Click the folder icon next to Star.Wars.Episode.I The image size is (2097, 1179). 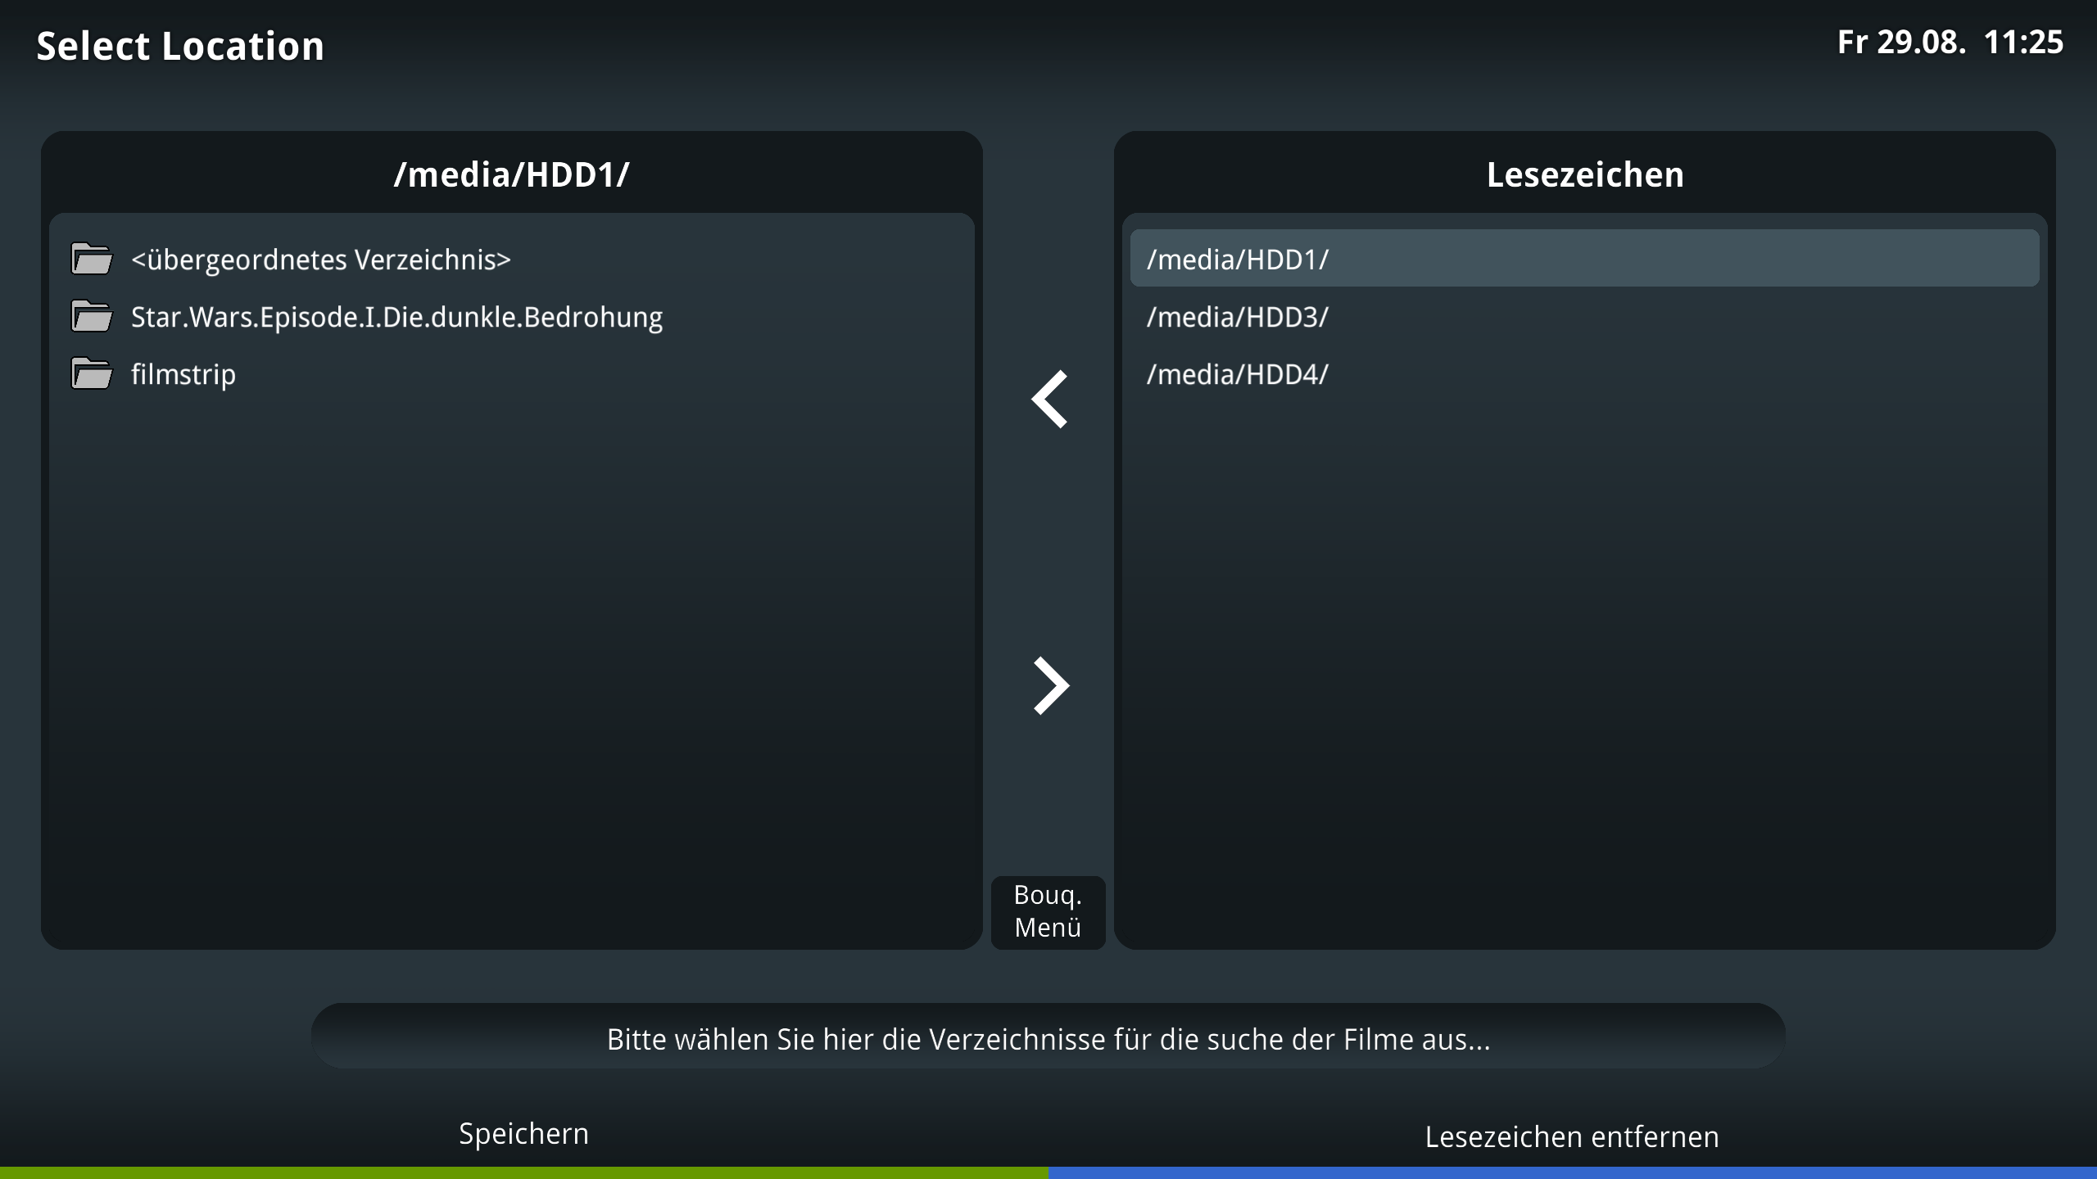click(91, 317)
